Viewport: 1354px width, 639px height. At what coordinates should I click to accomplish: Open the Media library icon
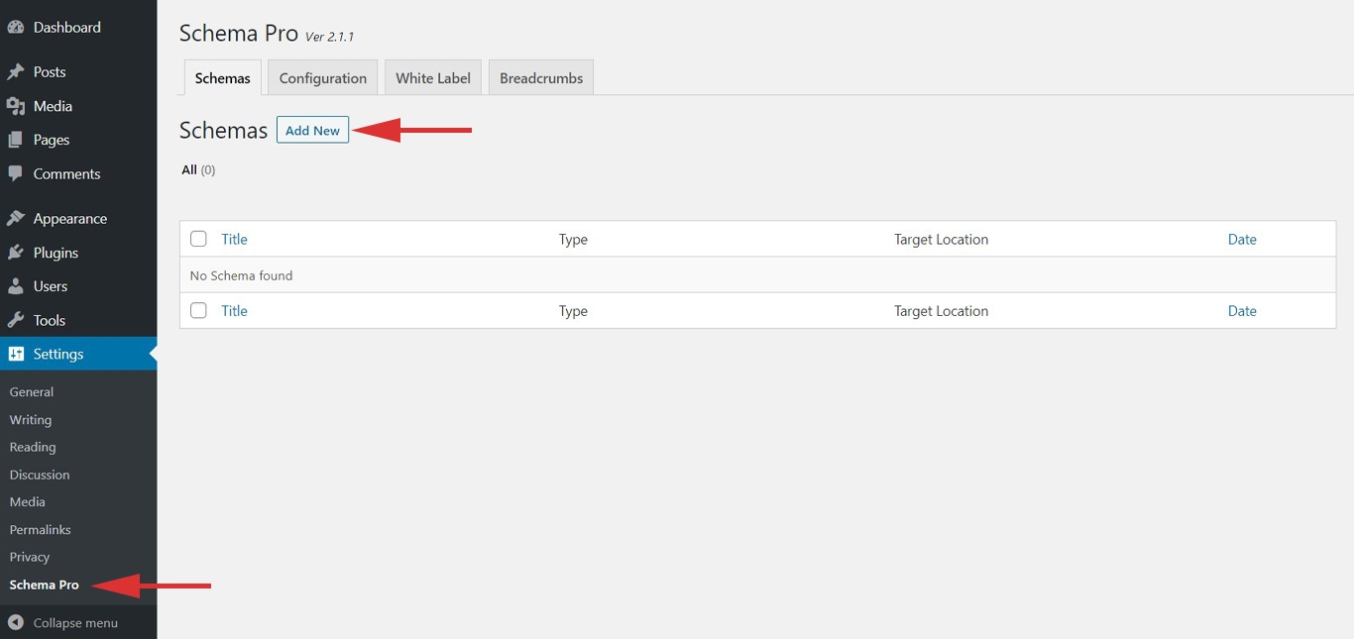pyautogui.click(x=16, y=105)
